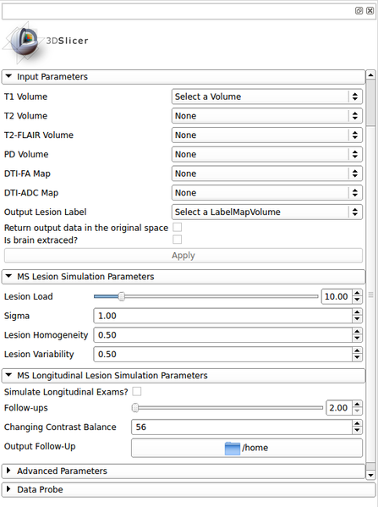The image size is (378, 507).
Task: Click the Apply button
Action: [x=184, y=256]
